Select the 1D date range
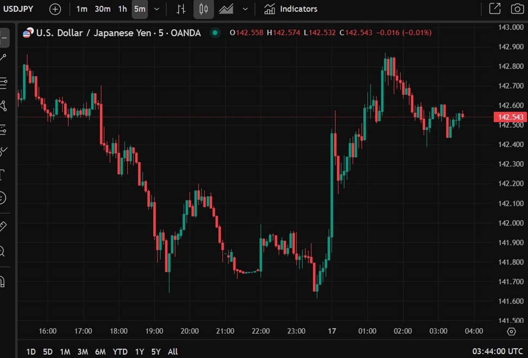The width and height of the screenshot is (528, 358). [31, 352]
